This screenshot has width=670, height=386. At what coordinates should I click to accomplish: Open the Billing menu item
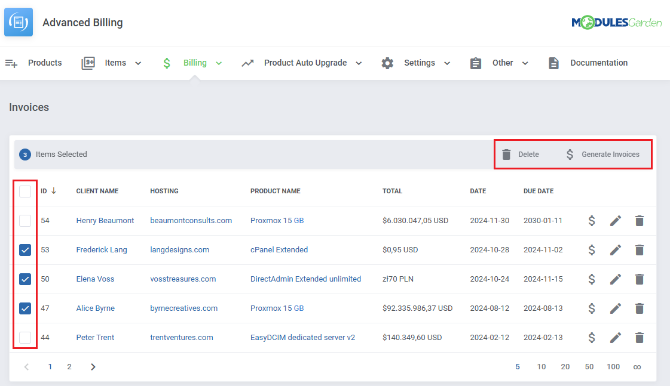click(x=195, y=63)
